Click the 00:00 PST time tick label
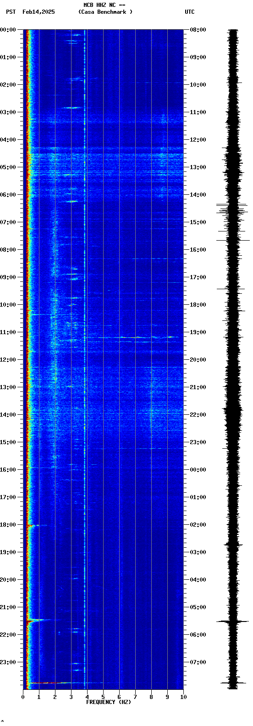This screenshot has height=726, width=253. click(8, 30)
